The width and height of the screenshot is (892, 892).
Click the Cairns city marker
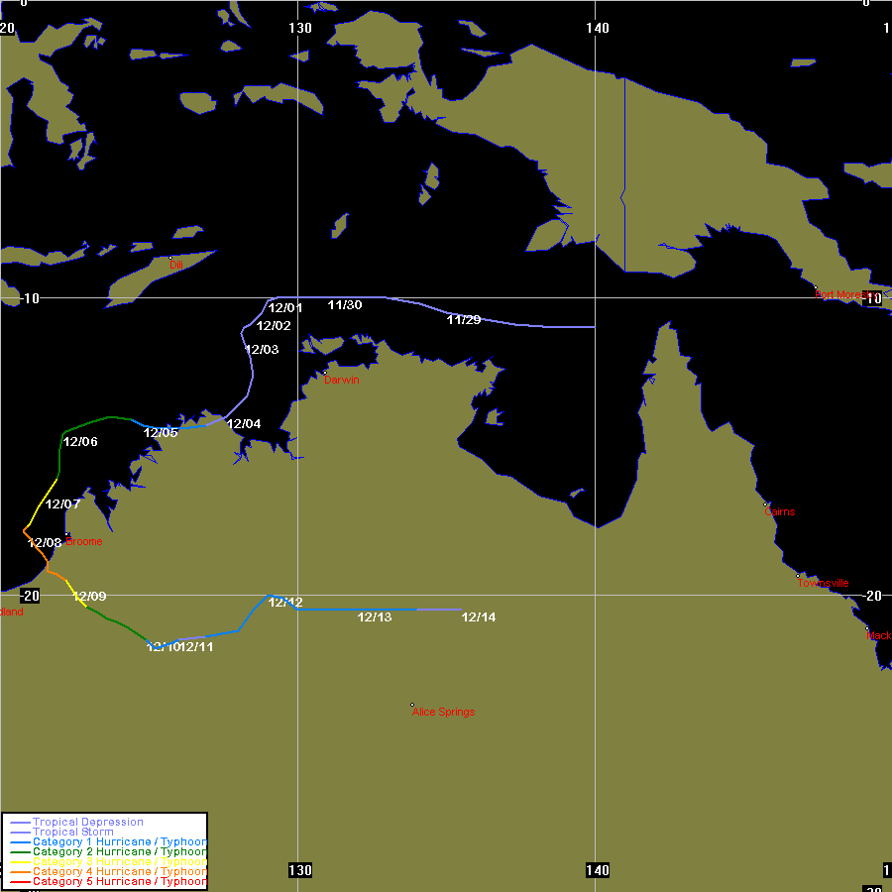tap(766, 505)
